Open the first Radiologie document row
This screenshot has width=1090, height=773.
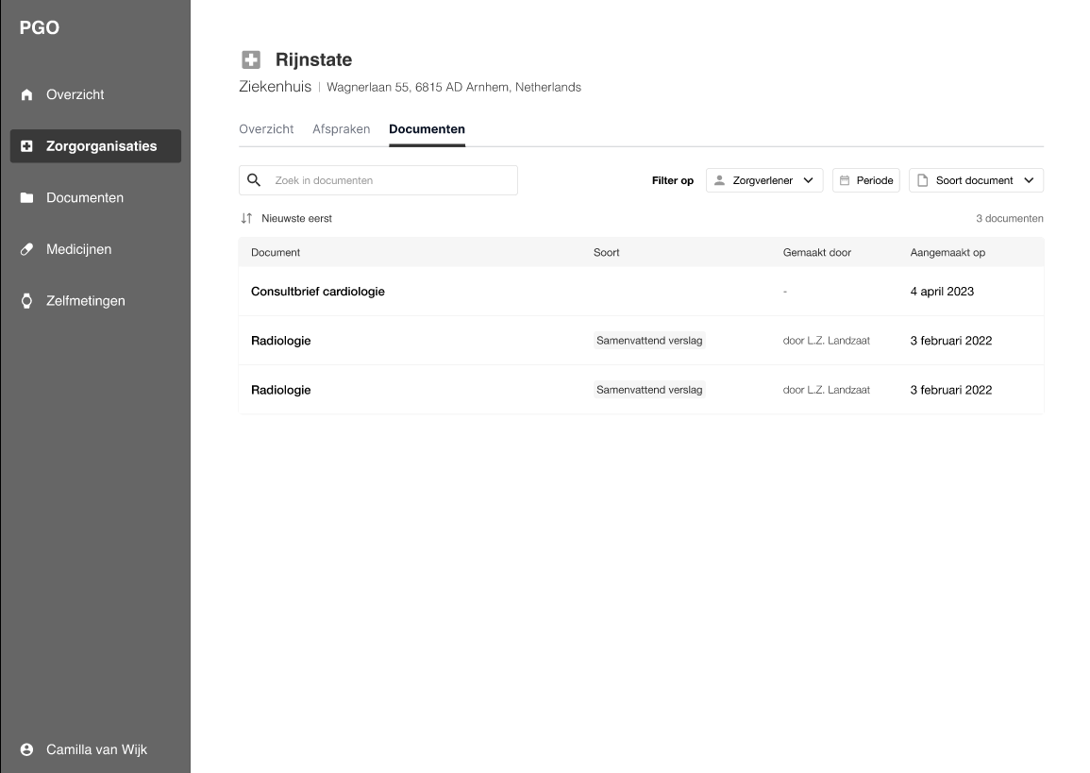tap(280, 341)
